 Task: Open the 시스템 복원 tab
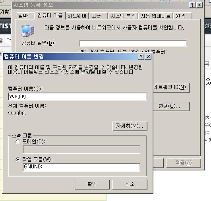(123, 16)
